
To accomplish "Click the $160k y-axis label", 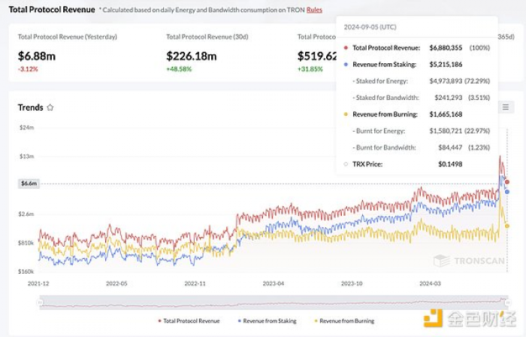I will click(x=26, y=272).
